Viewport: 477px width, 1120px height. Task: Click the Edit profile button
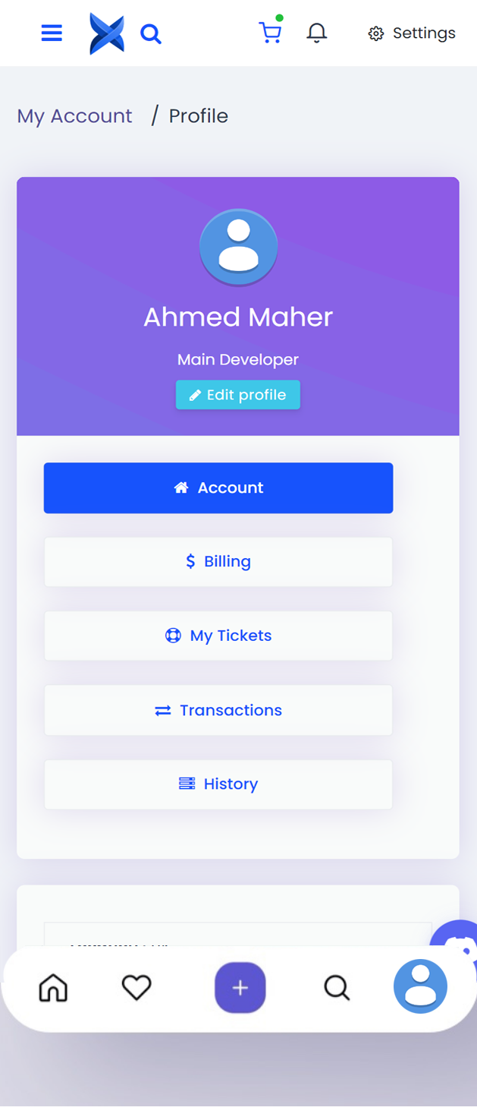(237, 394)
